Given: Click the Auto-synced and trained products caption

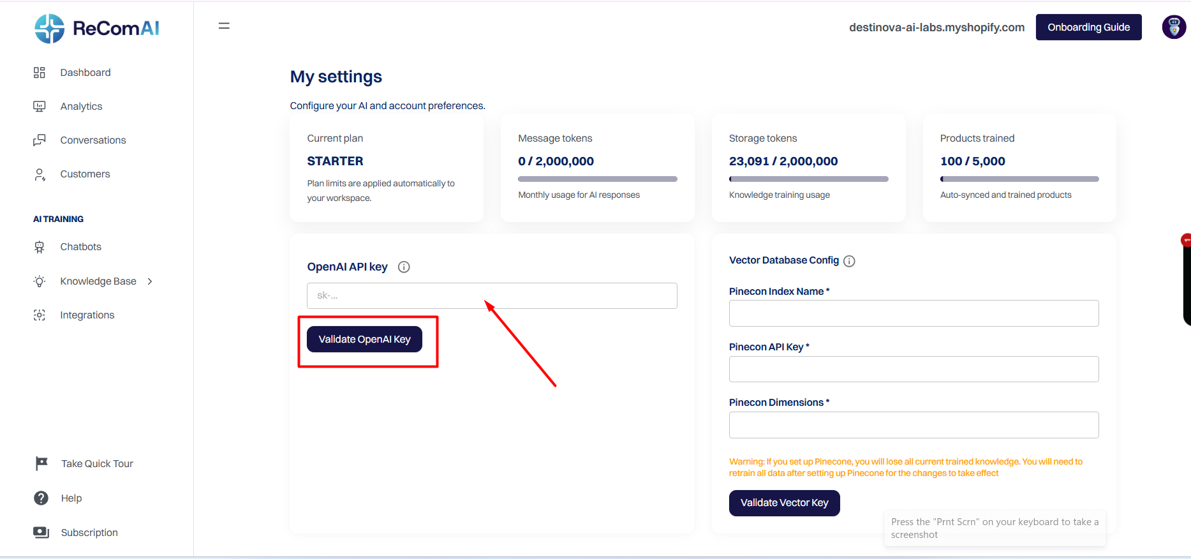Looking at the screenshot, I should [1005, 195].
